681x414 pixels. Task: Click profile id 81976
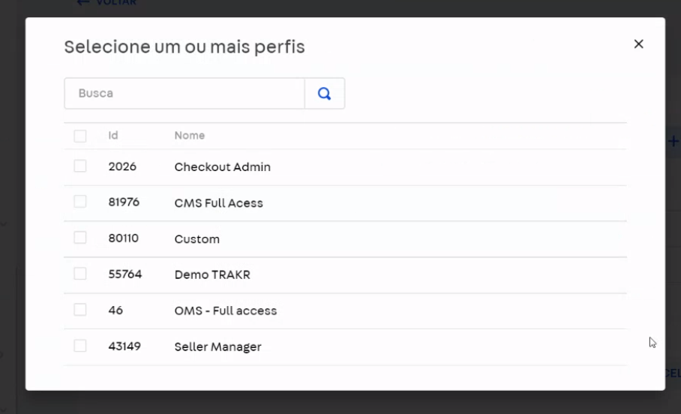[x=124, y=202]
